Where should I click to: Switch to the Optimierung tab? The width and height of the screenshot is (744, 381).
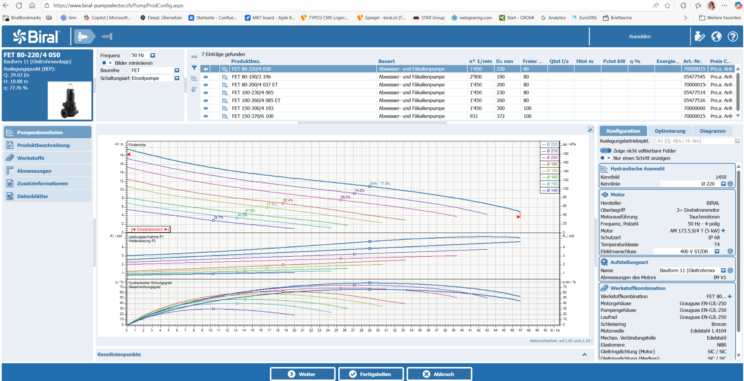click(x=670, y=131)
